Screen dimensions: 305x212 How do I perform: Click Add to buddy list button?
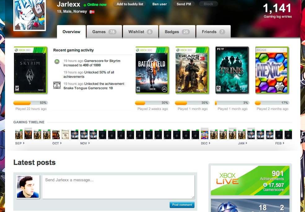[x=130, y=4]
